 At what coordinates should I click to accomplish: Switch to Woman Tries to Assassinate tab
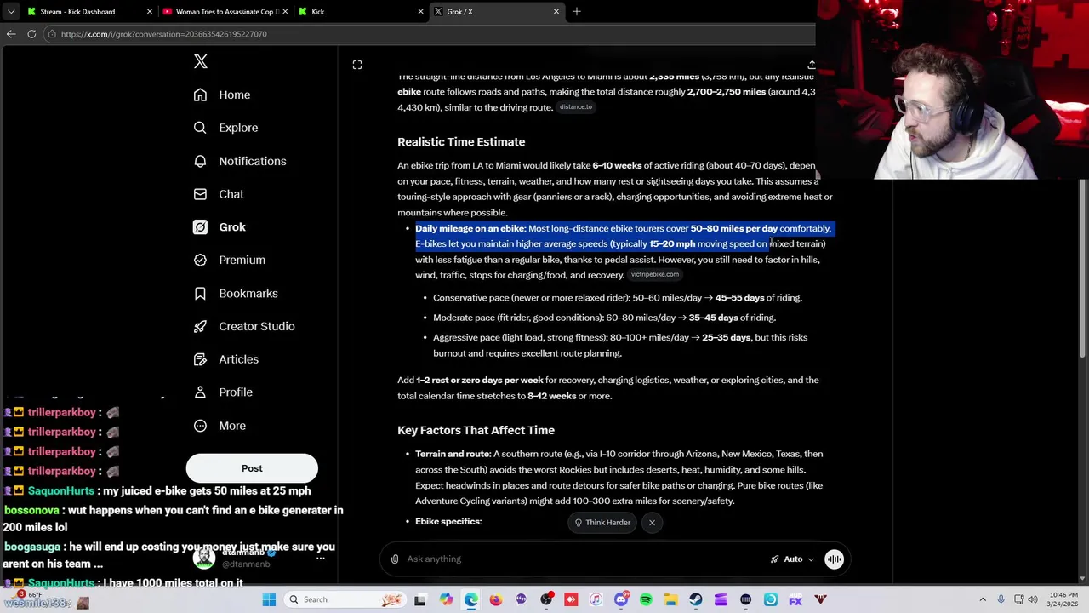tap(225, 12)
